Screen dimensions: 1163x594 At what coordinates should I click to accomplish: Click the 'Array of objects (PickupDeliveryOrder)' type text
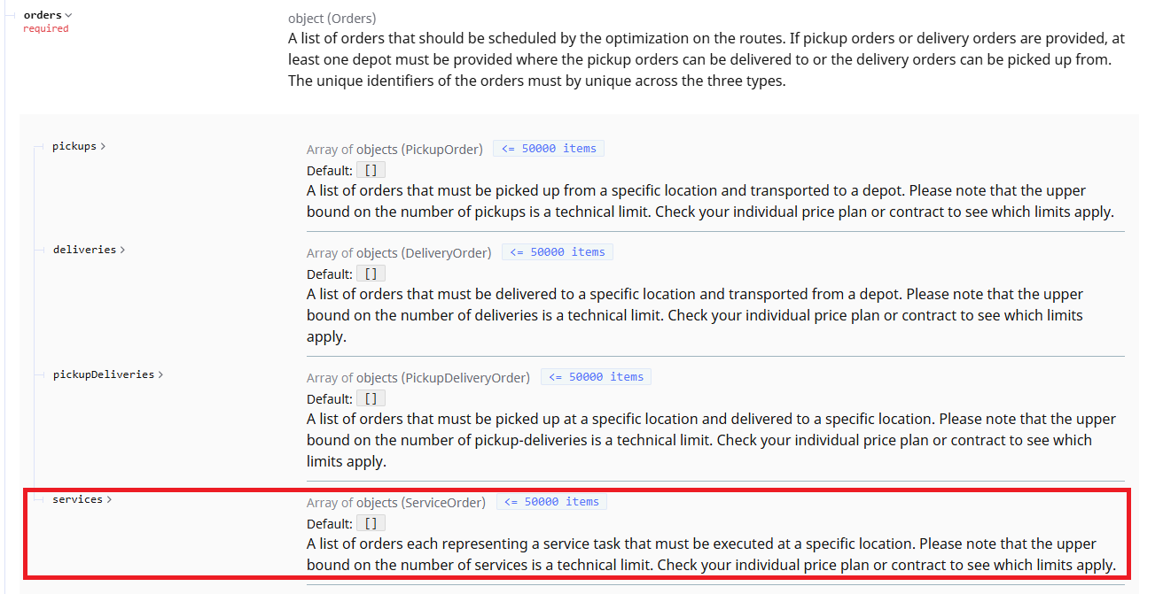tap(418, 377)
